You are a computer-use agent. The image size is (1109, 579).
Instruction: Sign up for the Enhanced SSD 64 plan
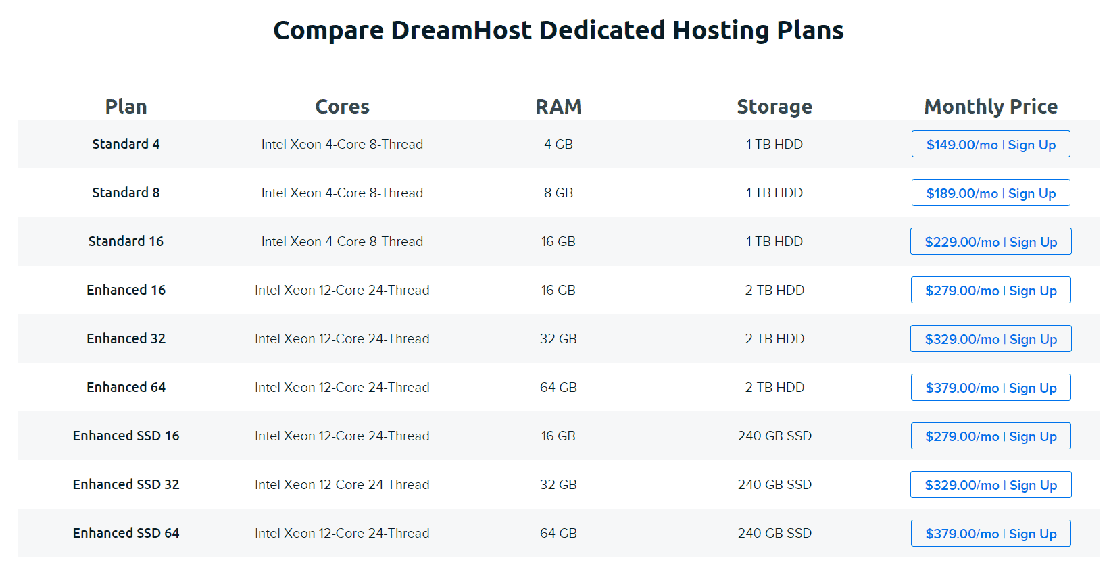tap(990, 534)
